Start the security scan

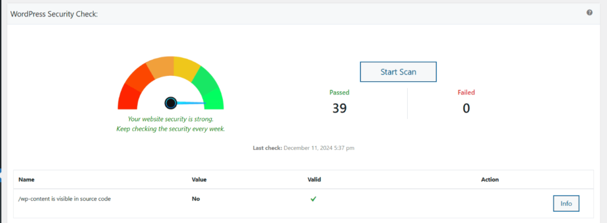(x=398, y=72)
